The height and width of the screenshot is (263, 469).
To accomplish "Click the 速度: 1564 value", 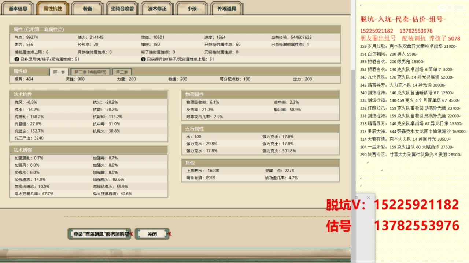I will point(215,37).
